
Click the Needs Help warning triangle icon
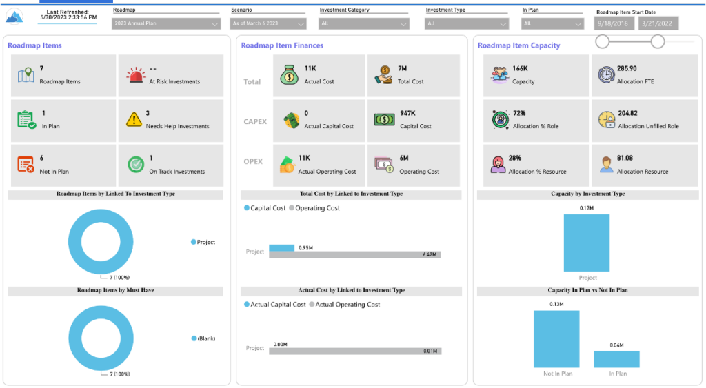coord(134,120)
